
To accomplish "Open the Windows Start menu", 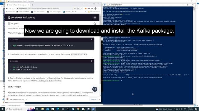I will 2,109.
